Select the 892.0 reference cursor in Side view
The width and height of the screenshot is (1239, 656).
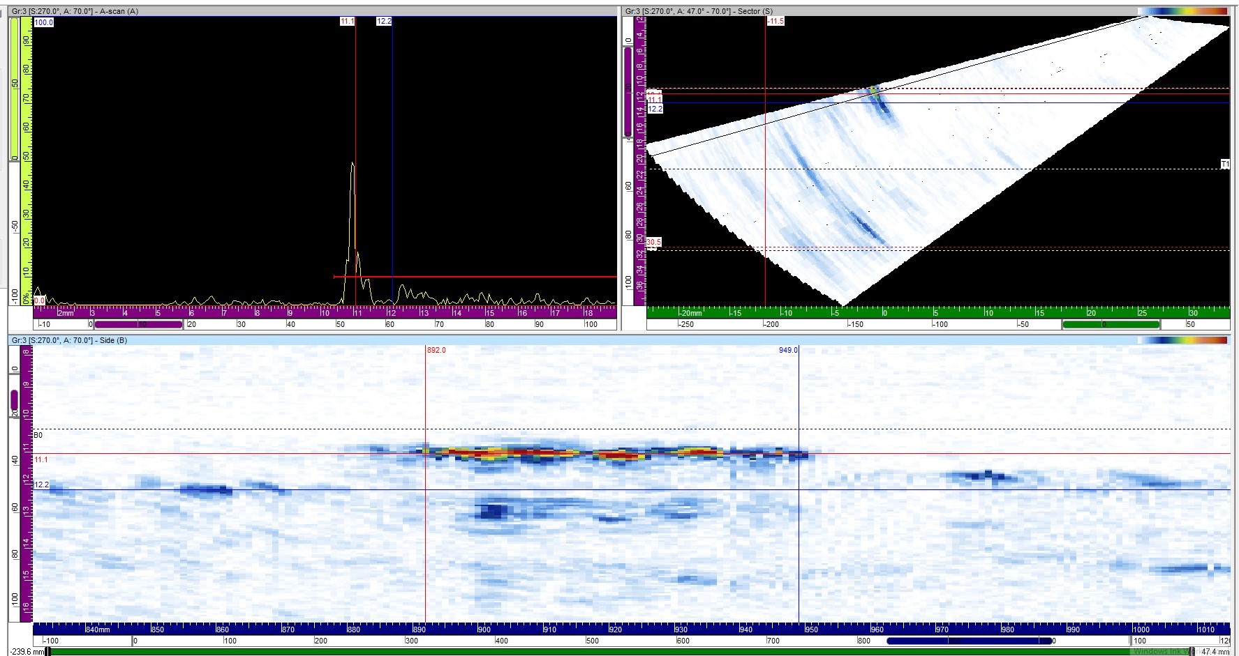tap(436, 350)
